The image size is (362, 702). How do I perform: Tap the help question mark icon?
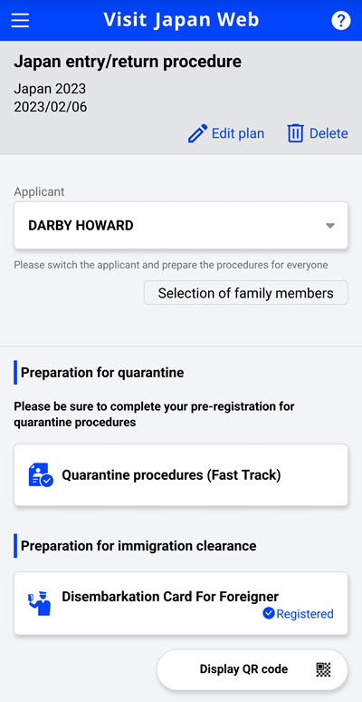point(341,21)
